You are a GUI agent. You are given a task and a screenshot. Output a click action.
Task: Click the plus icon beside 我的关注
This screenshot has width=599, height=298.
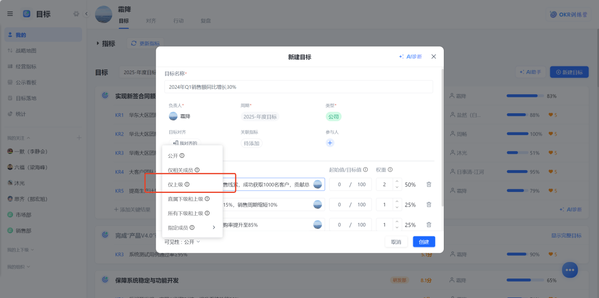point(79,137)
